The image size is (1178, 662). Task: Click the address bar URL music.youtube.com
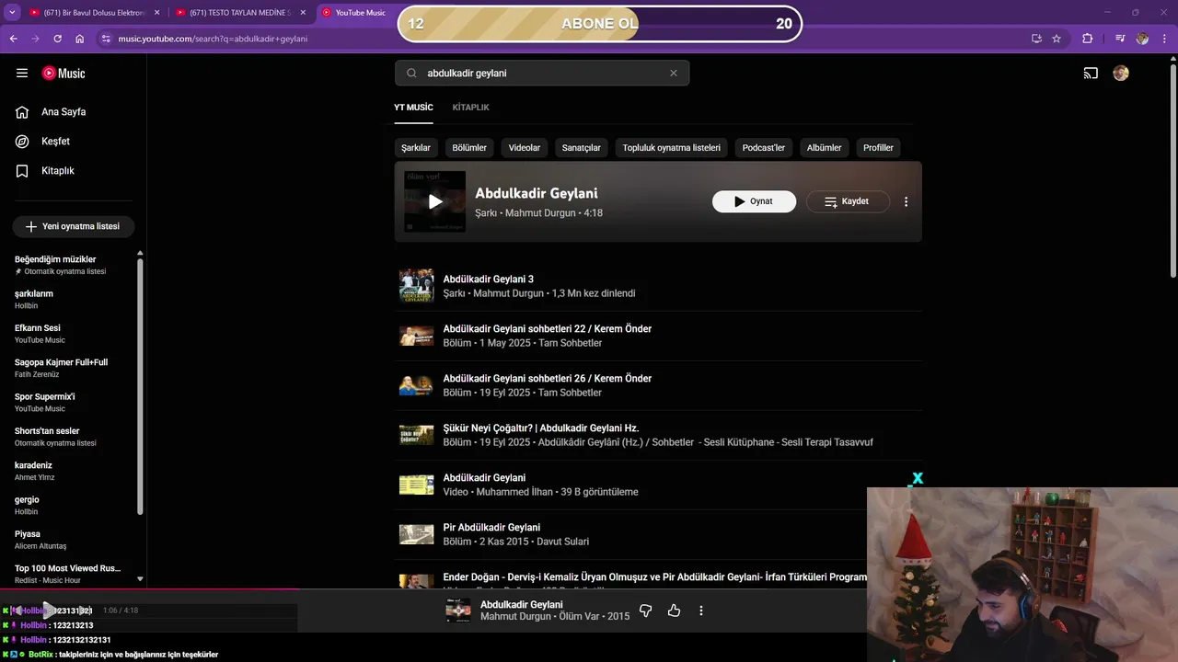click(213, 39)
